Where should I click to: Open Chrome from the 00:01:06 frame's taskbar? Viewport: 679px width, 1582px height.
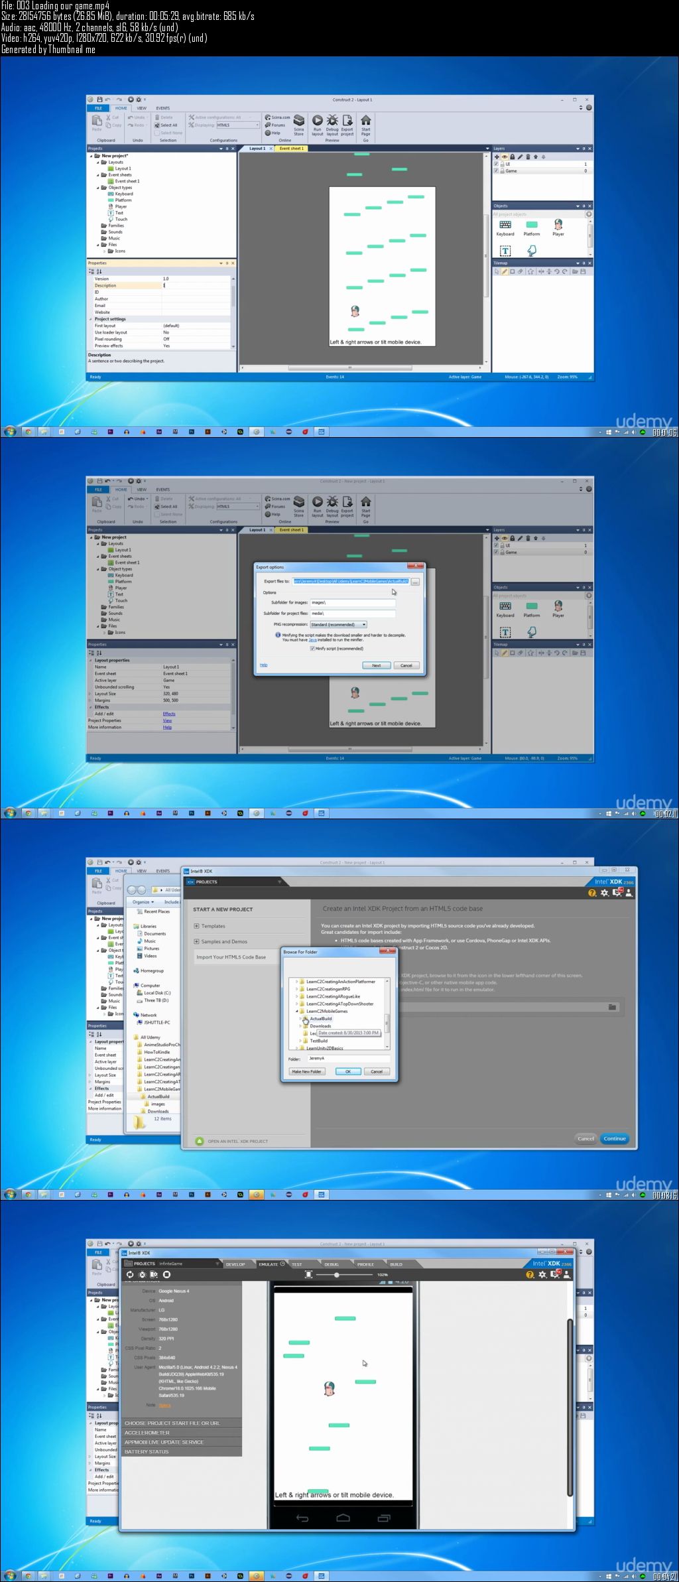tap(28, 432)
